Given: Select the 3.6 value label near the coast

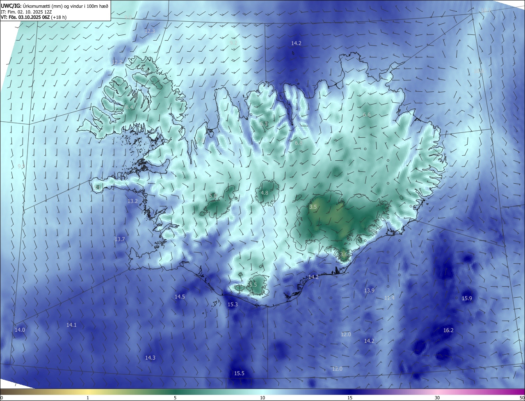Looking at the screenshot, I should tap(344, 254).
